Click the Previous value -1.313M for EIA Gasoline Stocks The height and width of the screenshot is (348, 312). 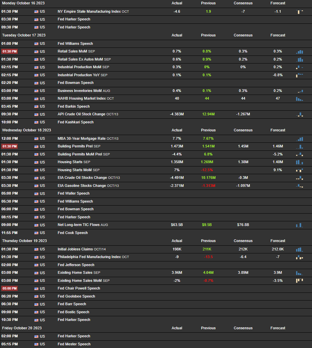(208, 186)
